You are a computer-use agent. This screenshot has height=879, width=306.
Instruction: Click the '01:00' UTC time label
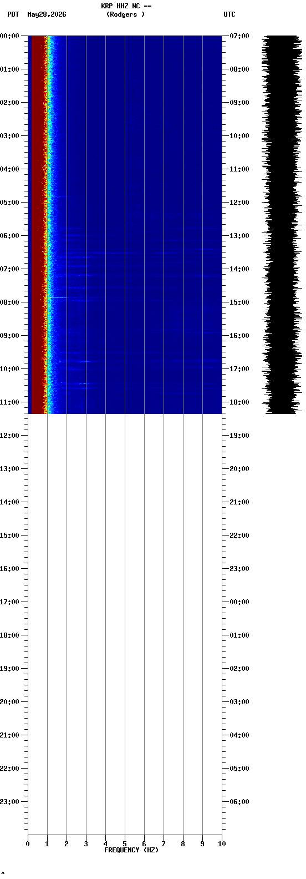pyautogui.click(x=239, y=635)
